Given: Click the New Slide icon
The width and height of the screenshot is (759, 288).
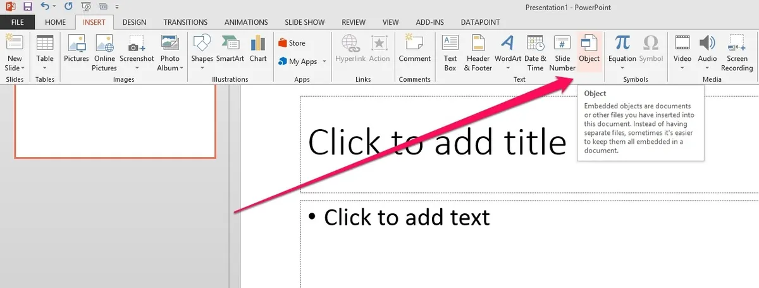Looking at the screenshot, I should click(14, 43).
